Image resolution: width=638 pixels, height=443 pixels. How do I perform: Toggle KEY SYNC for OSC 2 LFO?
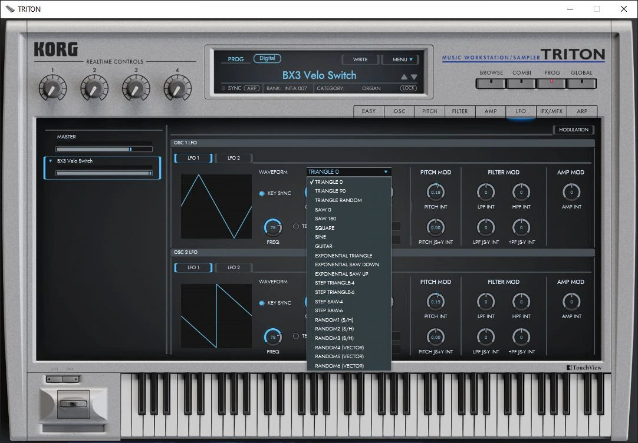[x=262, y=303]
